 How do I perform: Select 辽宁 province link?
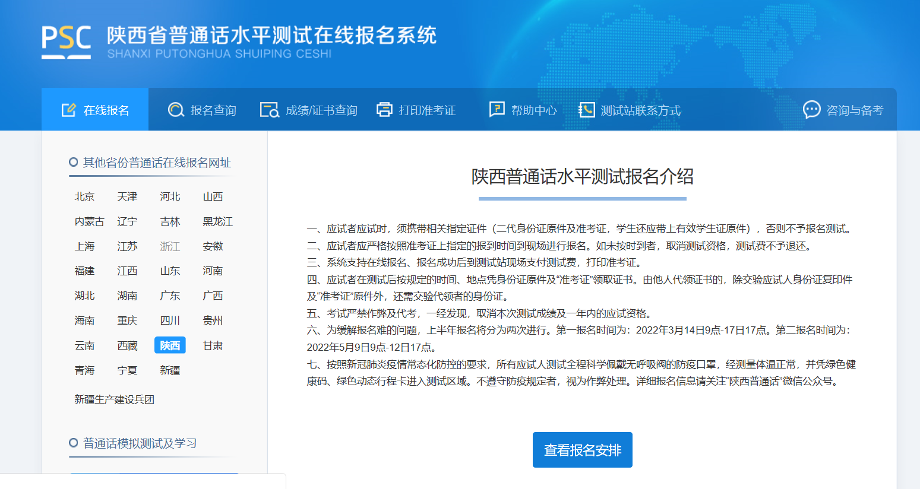pyautogui.click(x=127, y=221)
